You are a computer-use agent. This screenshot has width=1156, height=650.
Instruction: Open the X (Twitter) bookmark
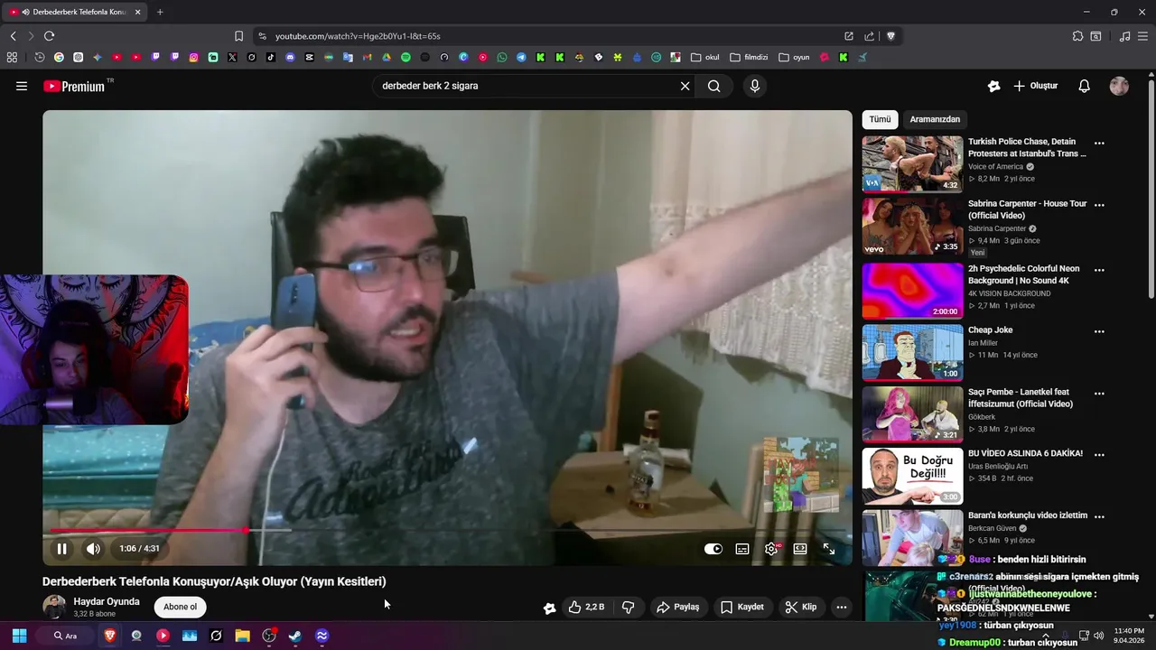(x=232, y=57)
